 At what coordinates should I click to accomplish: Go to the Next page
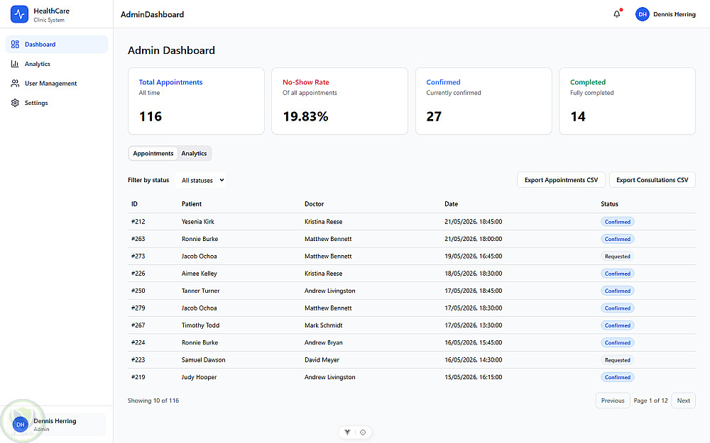pos(683,400)
